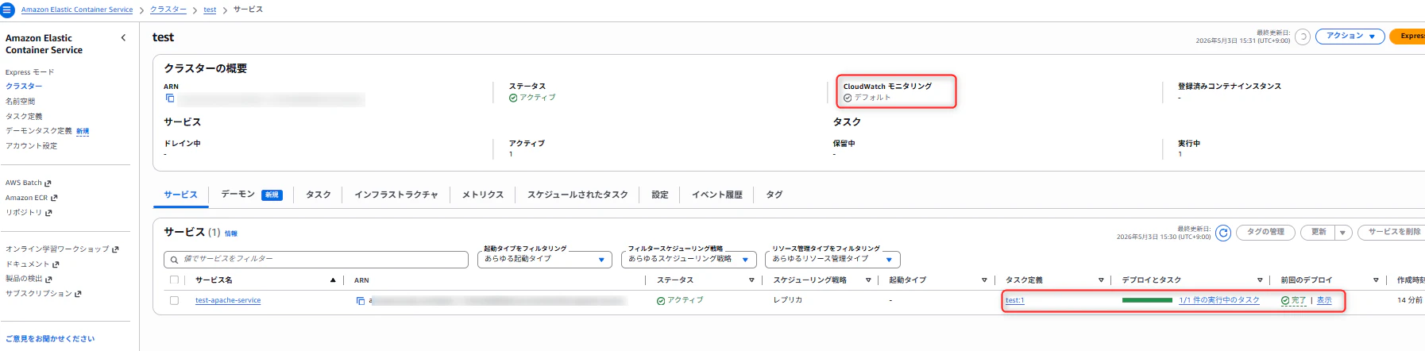
Task: Sort by サービス名 ascending arrow
Action: 333,280
